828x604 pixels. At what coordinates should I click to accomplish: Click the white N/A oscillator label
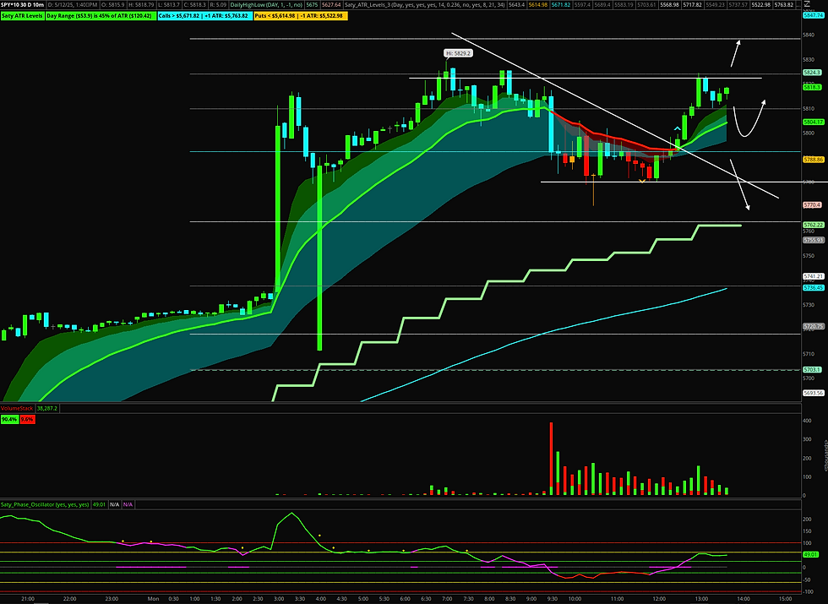point(115,505)
